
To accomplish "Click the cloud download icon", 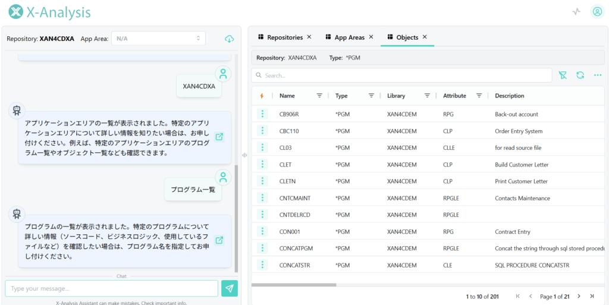I will [229, 39].
